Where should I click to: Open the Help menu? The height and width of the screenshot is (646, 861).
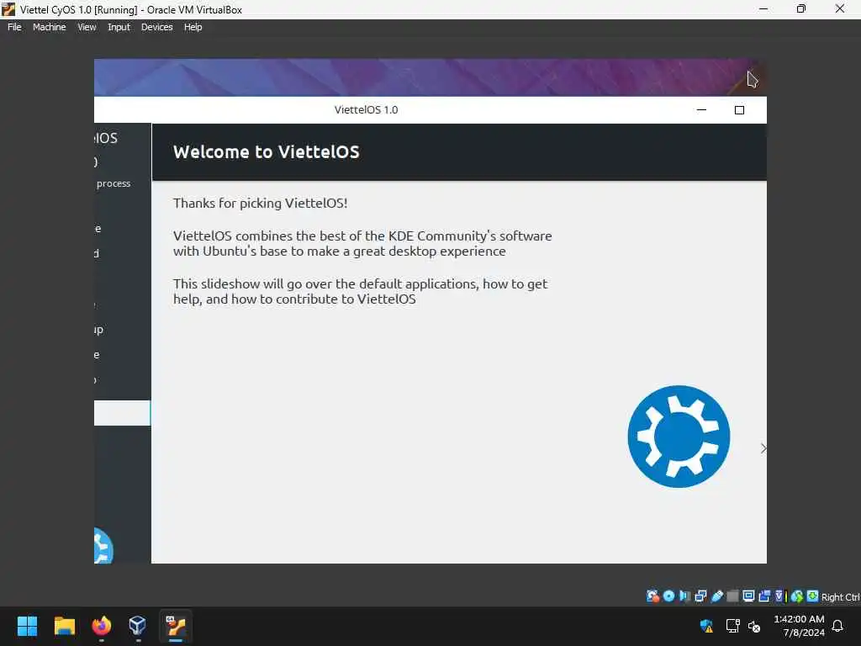click(193, 27)
